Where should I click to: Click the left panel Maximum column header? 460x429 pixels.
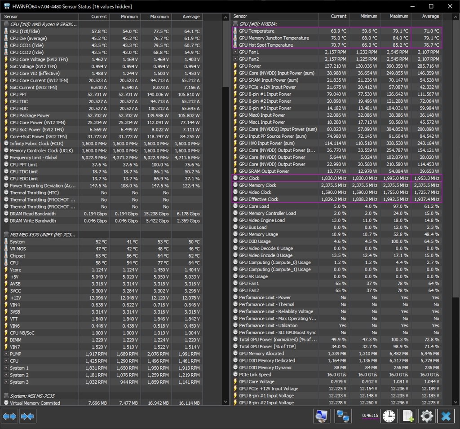[156, 17]
